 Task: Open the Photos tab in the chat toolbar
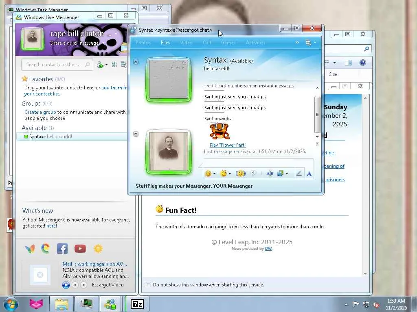coord(143,43)
